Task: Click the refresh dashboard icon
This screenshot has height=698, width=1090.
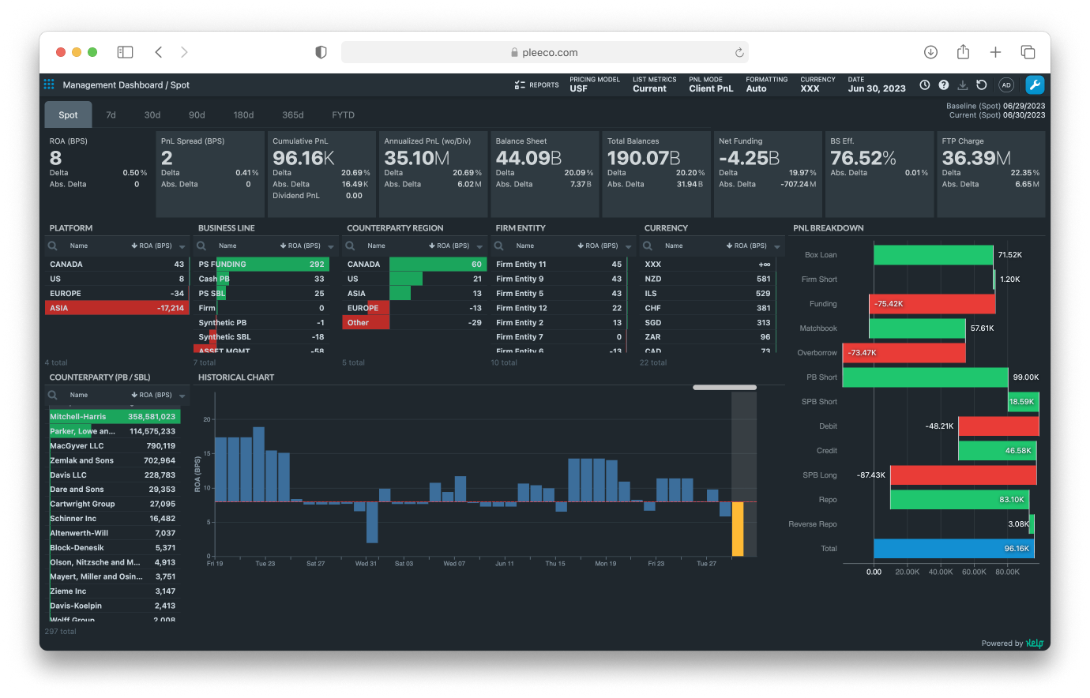Action: click(x=981, y=84)
